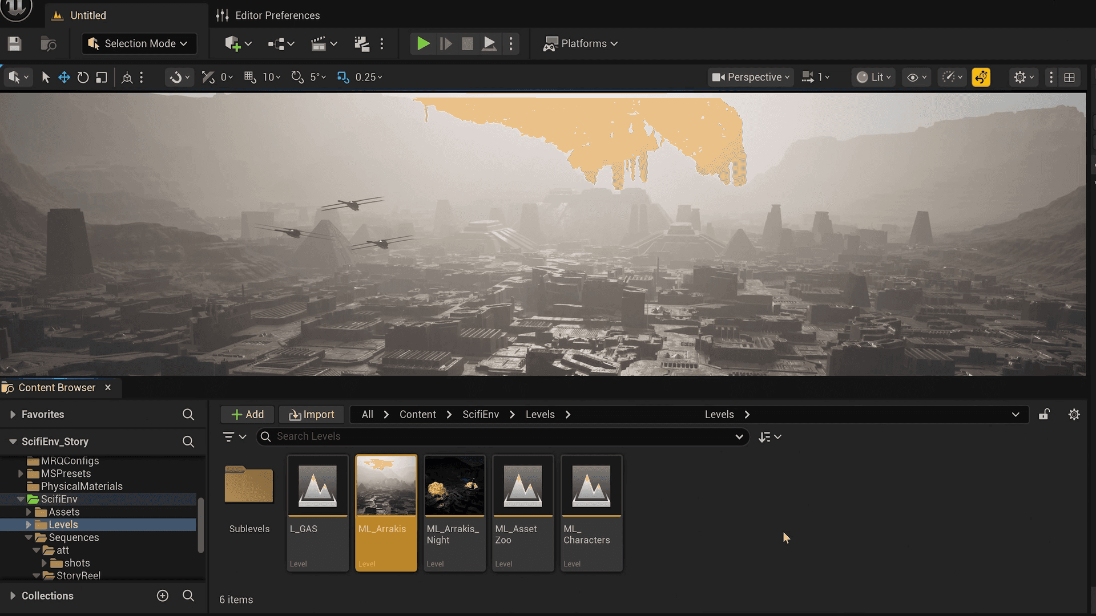Collapse the Sequences folder tree
The width and height of the screenshot is (1096, 616).
pos(29,538)
